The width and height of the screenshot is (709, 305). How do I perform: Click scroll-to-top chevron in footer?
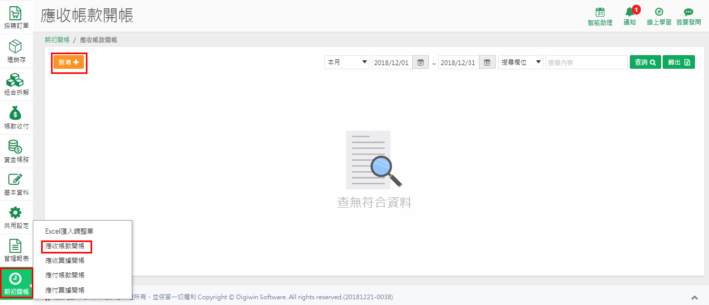pos(694,298)
